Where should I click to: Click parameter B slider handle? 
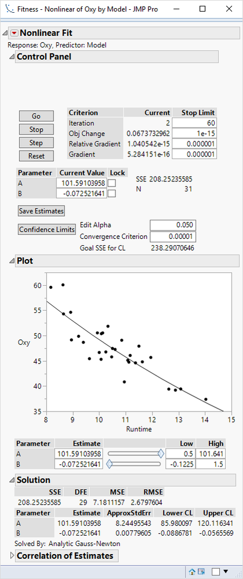(x=109, y=464)
